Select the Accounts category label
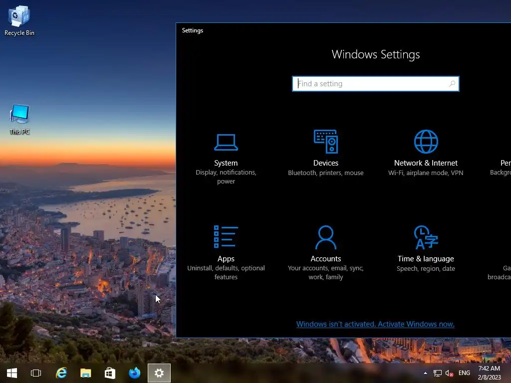The height and width of the screenshot is (383, 511). pyautogui.click(x=325, y=259)
